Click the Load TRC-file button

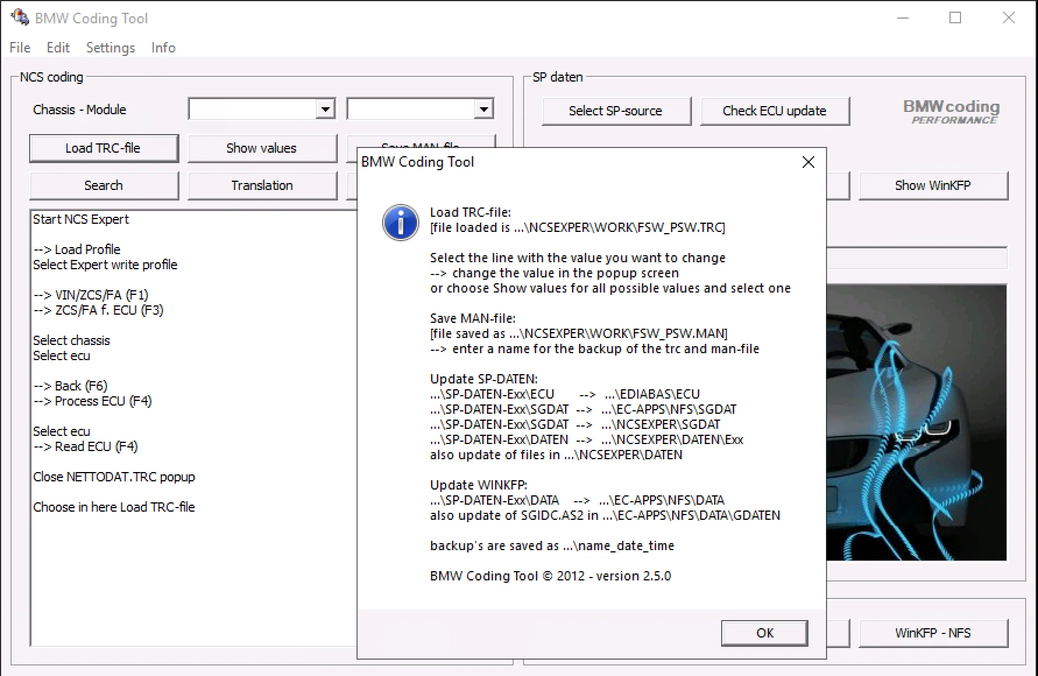pyautogui.click(x=104, y=148)
